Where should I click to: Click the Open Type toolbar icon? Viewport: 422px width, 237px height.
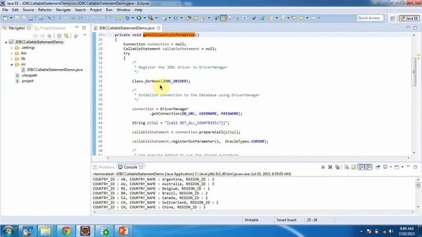coord(189,18)
